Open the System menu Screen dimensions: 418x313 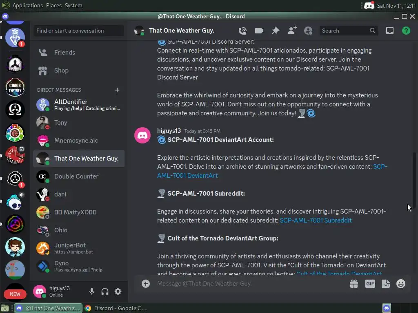pos(73,5)
